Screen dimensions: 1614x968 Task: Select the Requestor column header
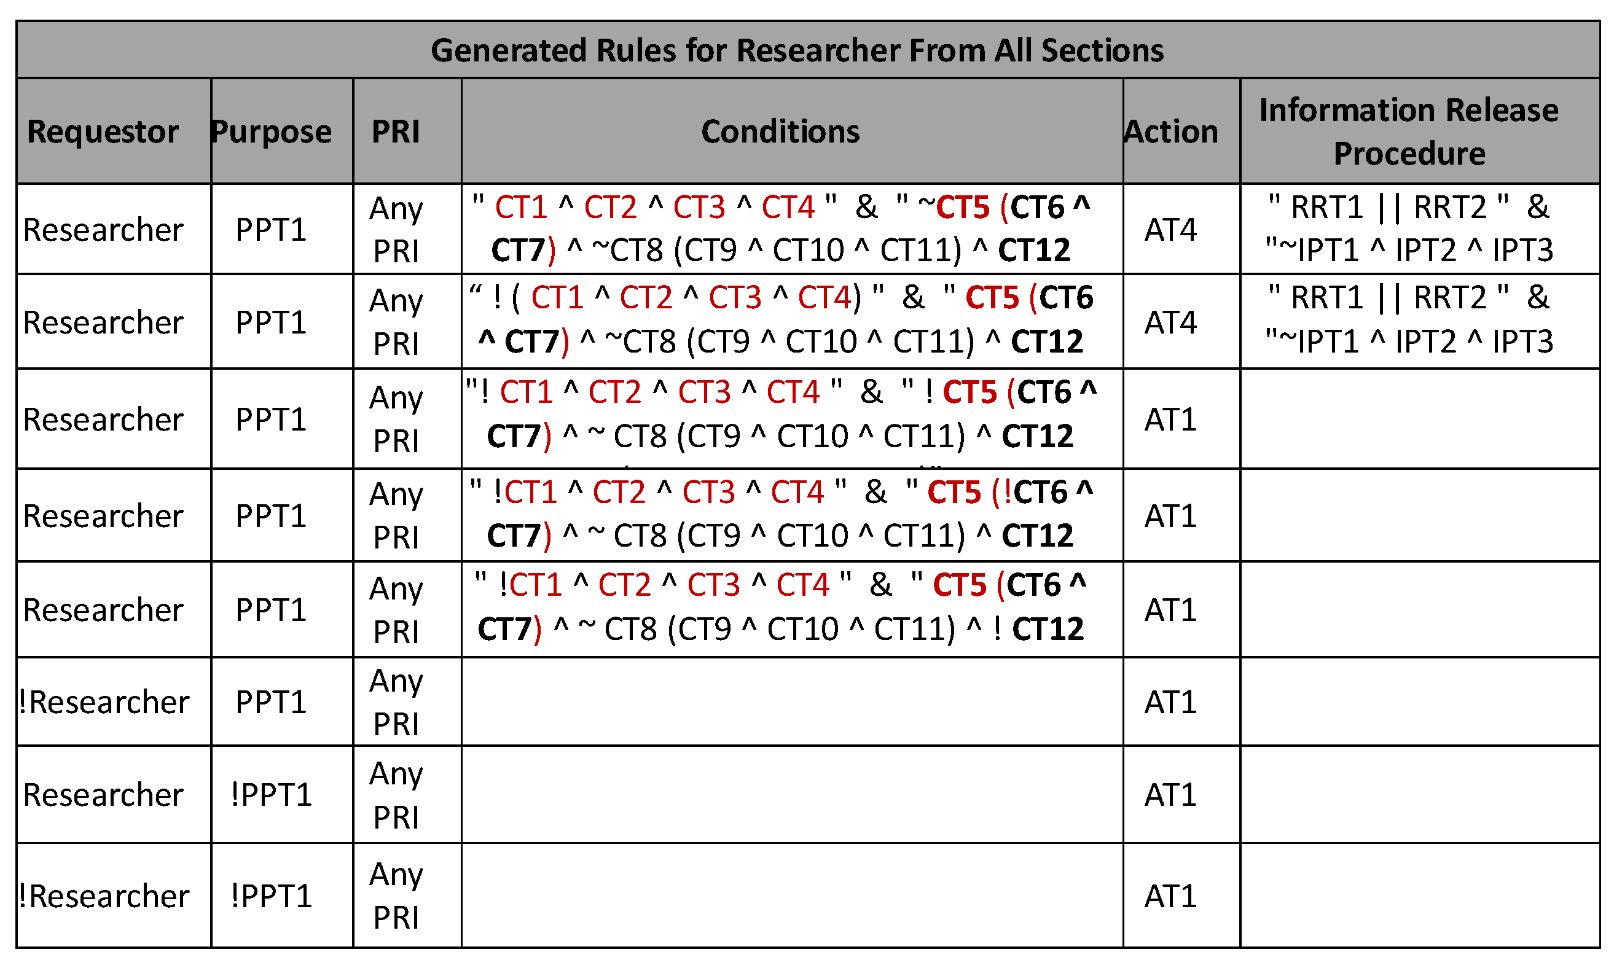tap(103, 132)
